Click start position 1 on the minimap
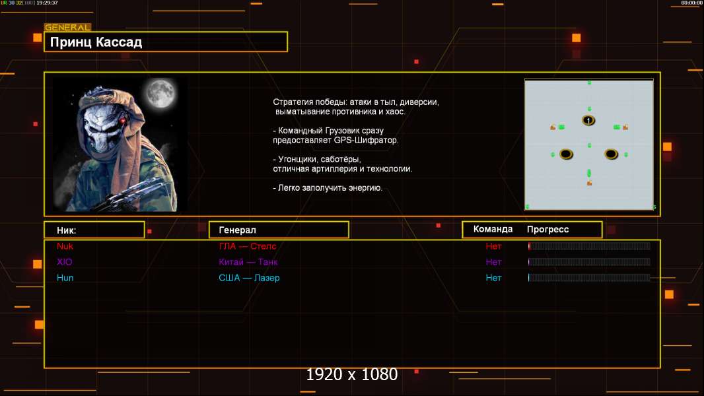The height and width of the screenshot is (396, 704). [x=588, y=120]
